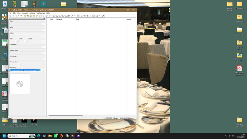247x139 pixels.
Task: Open Settings gear from taskbar
Action: 44,136
